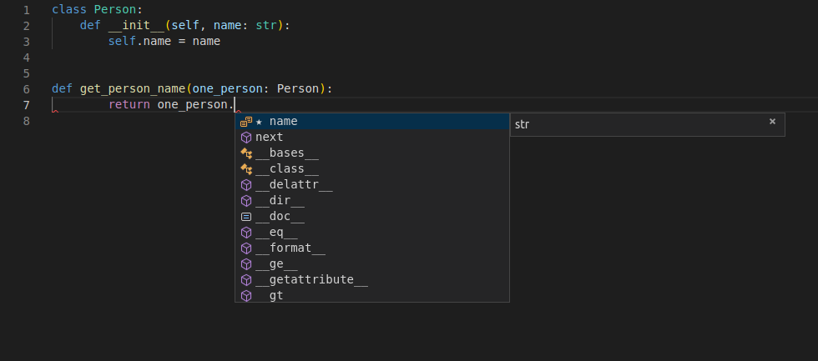Click line number 6 in the gutter

pyautogui.click(x=26, y=89)
